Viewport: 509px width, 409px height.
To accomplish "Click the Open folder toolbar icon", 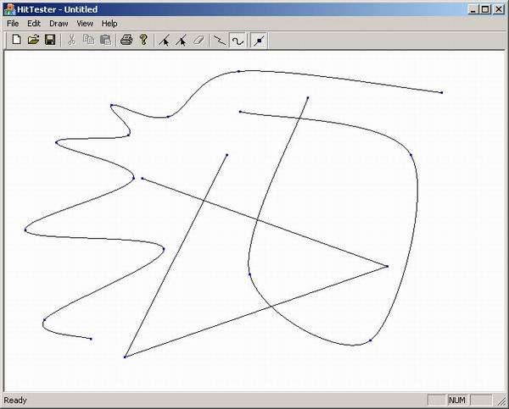I will [x=33, y=40].
